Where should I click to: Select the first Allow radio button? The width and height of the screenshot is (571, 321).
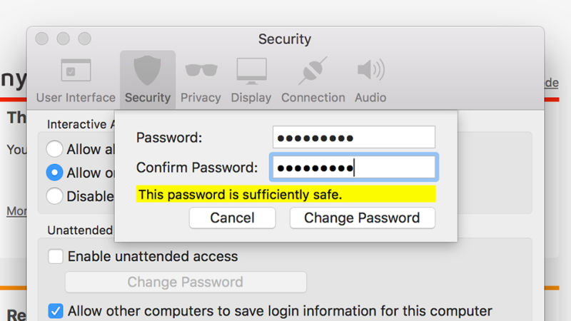coord(54,149)
